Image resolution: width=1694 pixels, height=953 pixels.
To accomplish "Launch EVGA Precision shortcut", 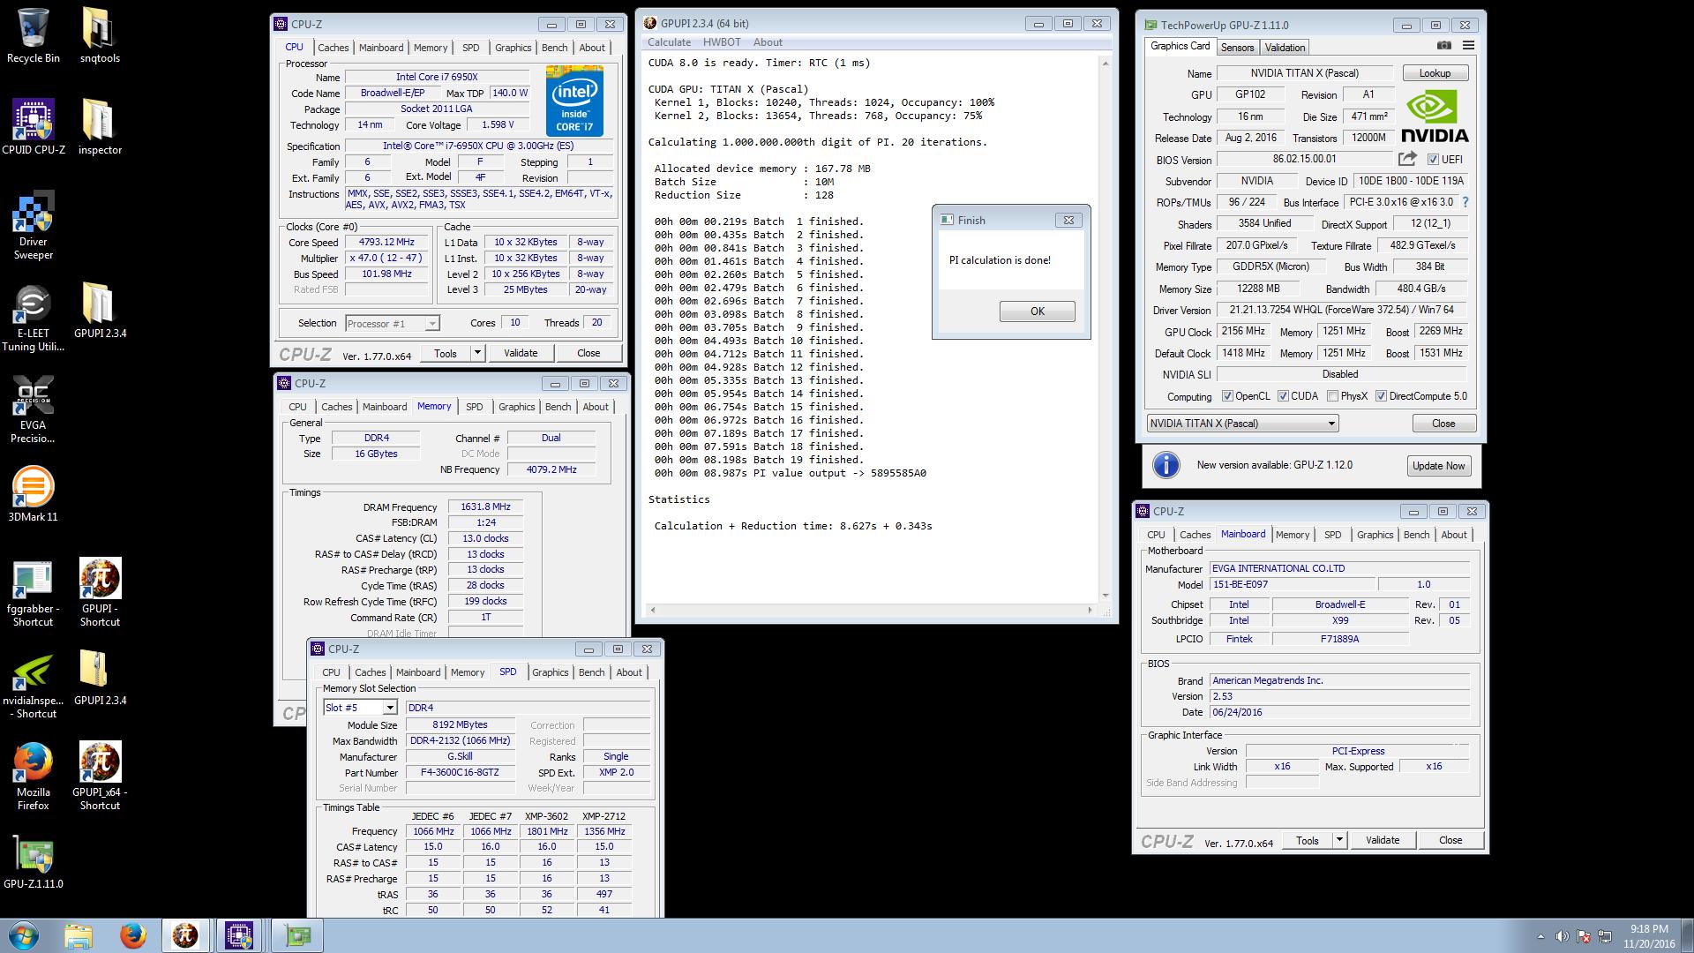I will [33, 409].
